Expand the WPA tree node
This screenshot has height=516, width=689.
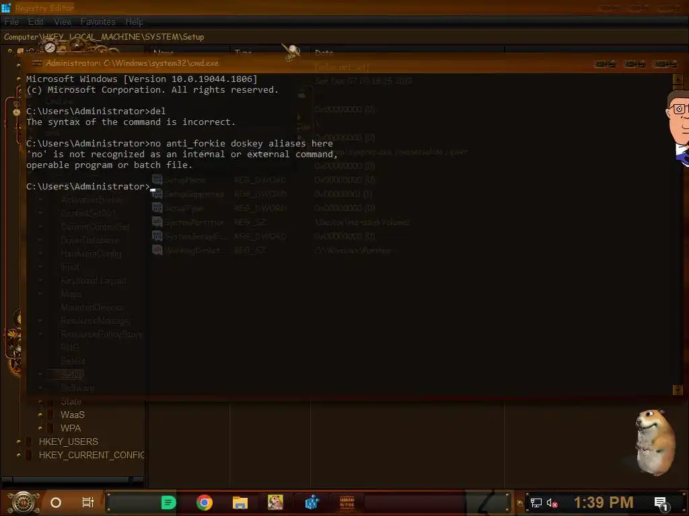[40, 428]
